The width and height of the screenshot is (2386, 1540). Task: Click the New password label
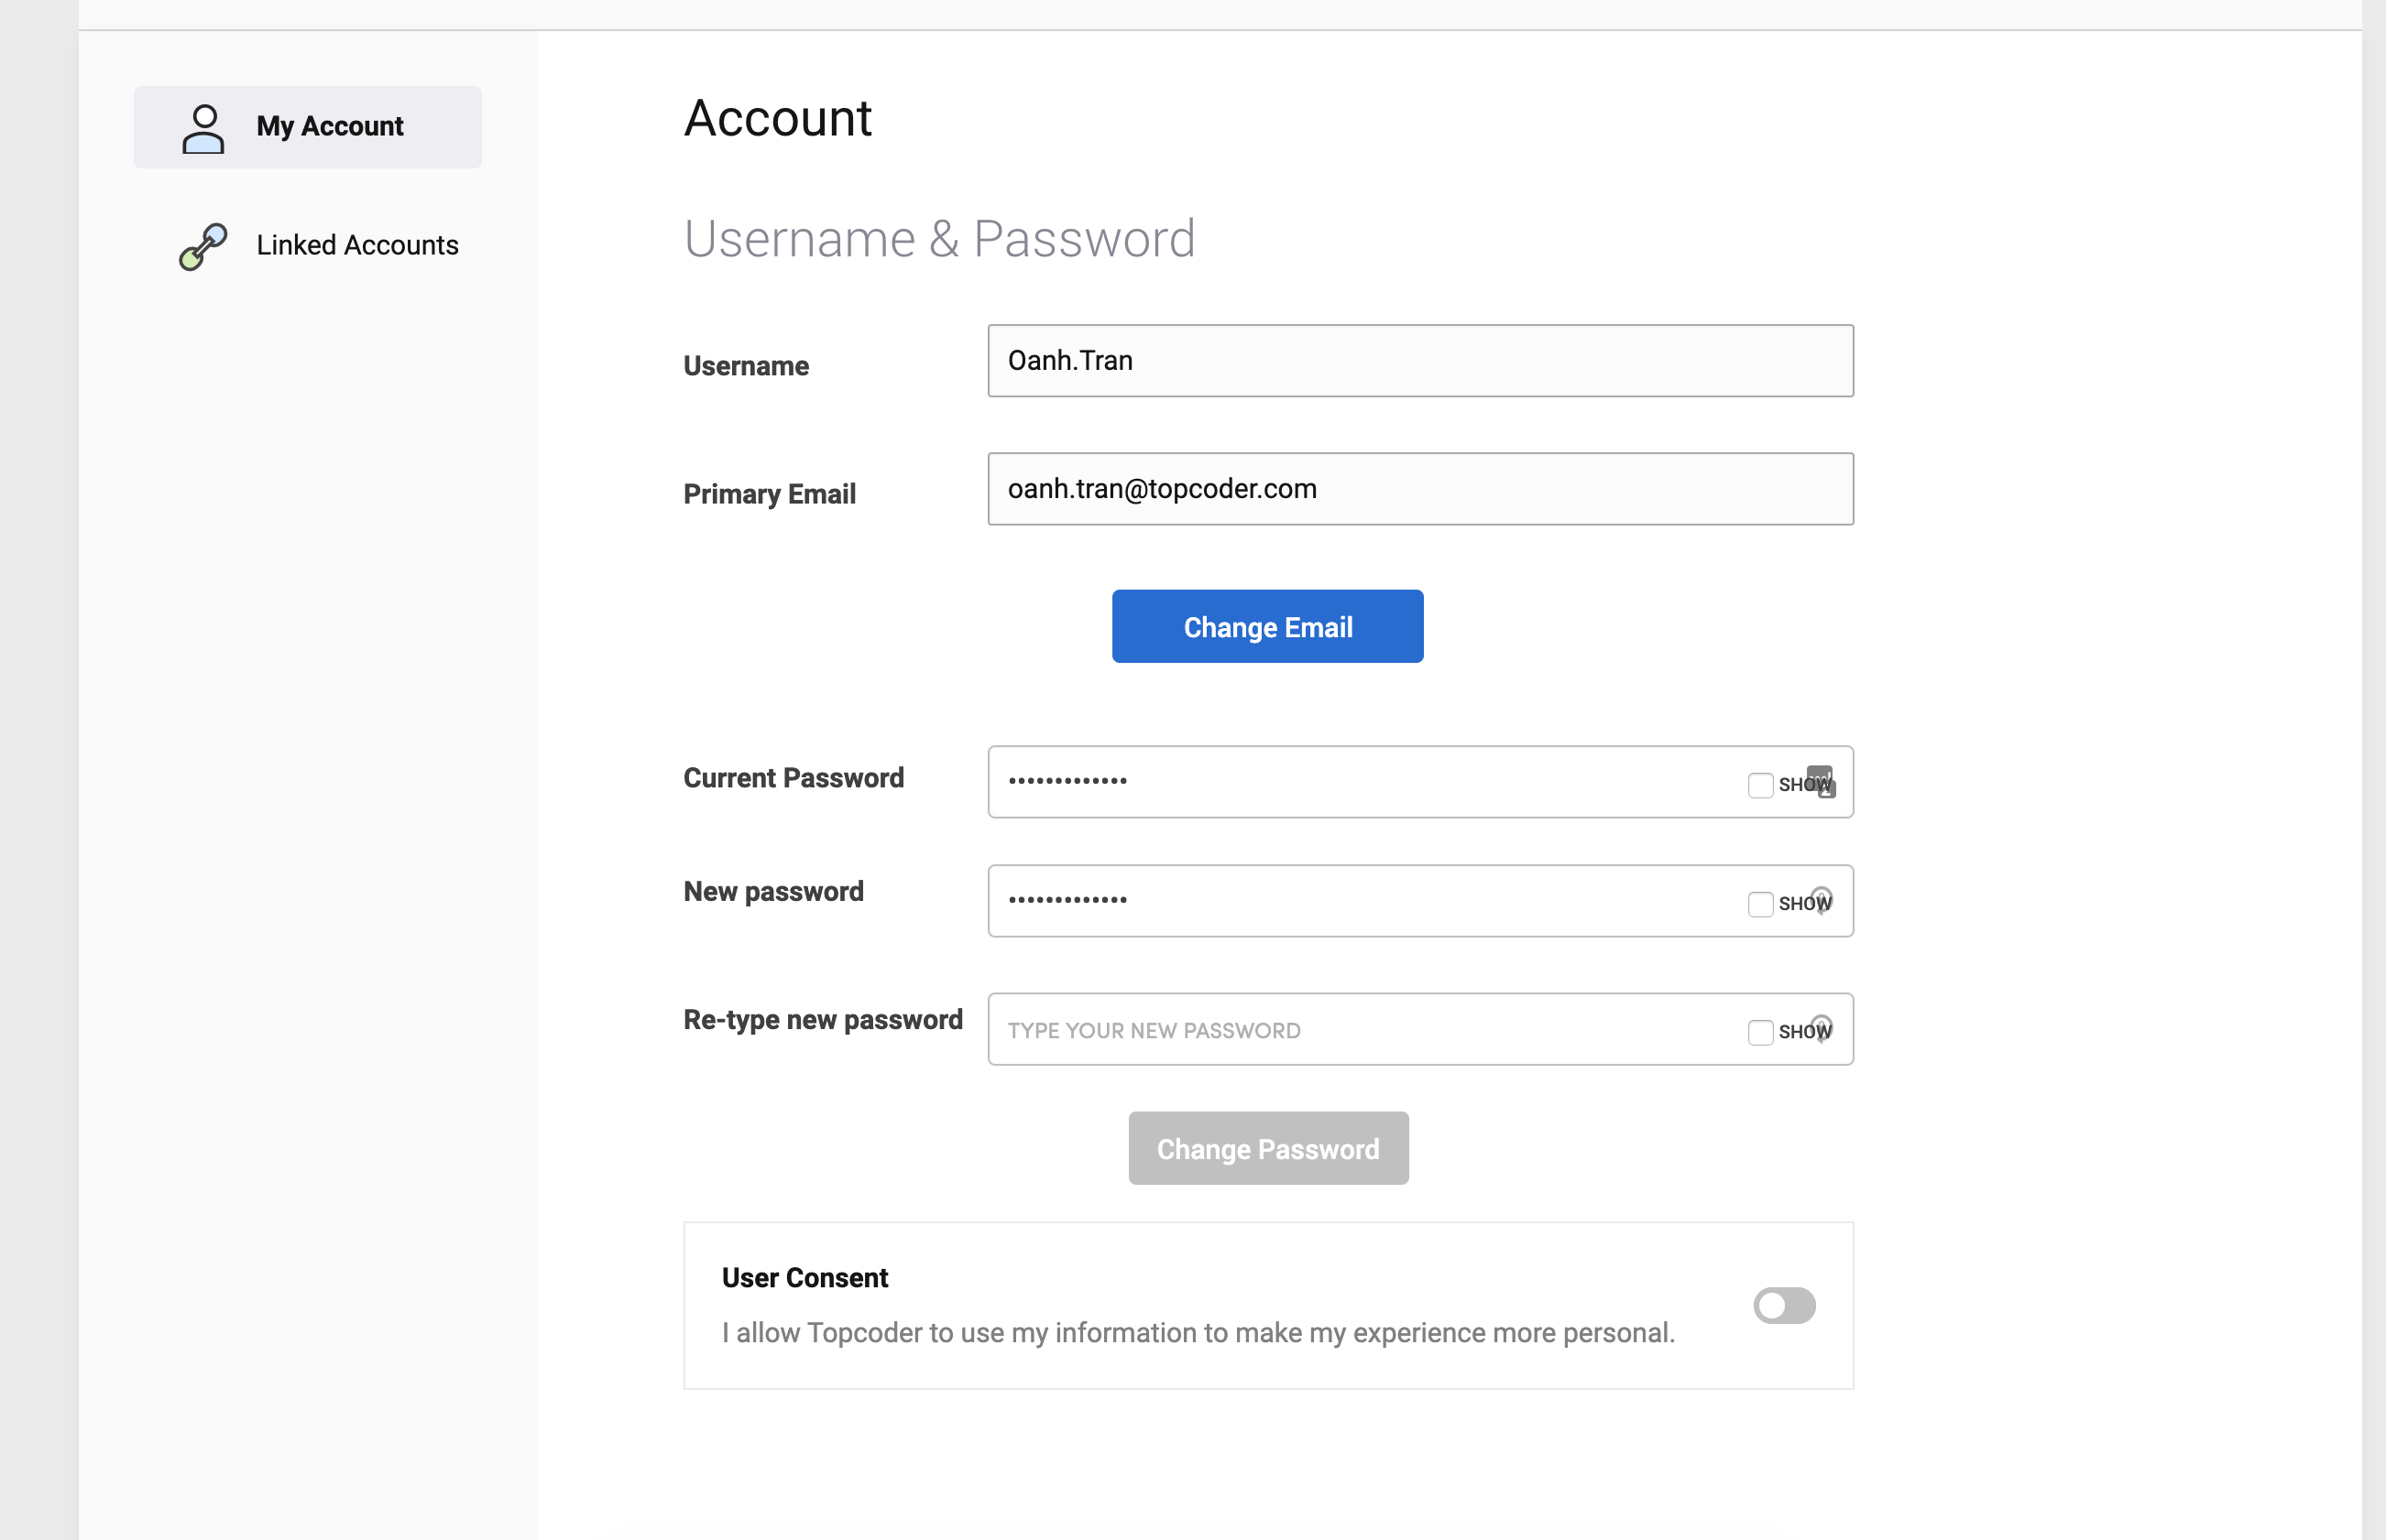pyautogui.click(x=772, y=892)
